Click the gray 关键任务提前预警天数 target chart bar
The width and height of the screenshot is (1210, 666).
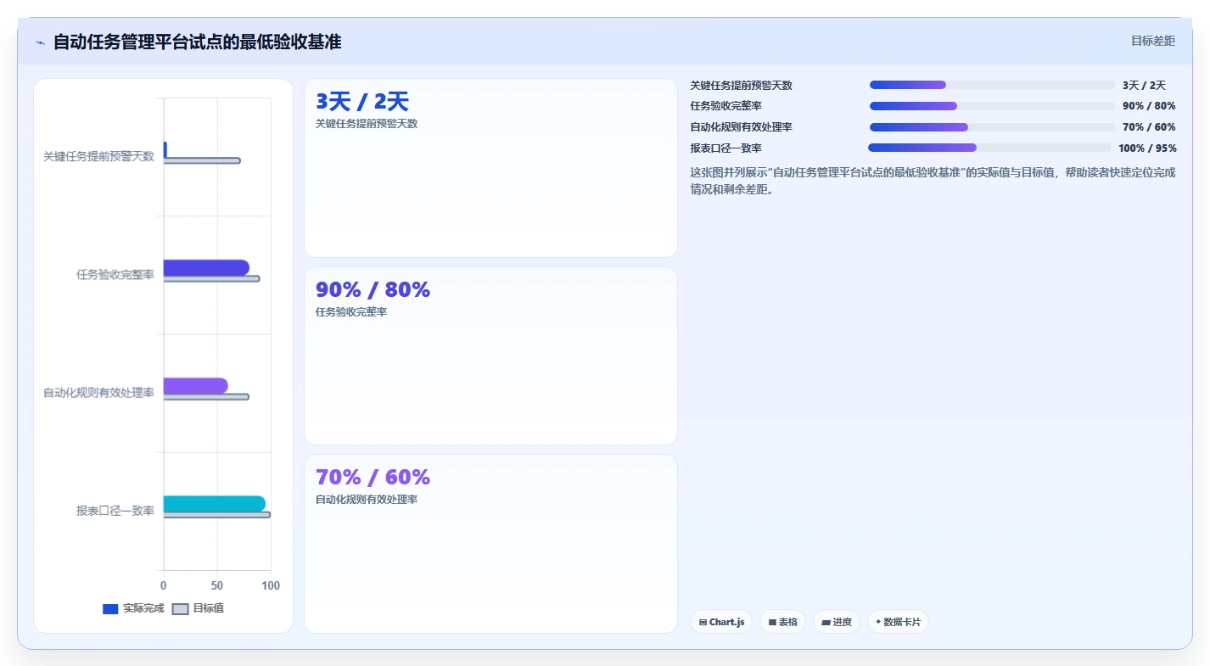[x=202, y=160]
